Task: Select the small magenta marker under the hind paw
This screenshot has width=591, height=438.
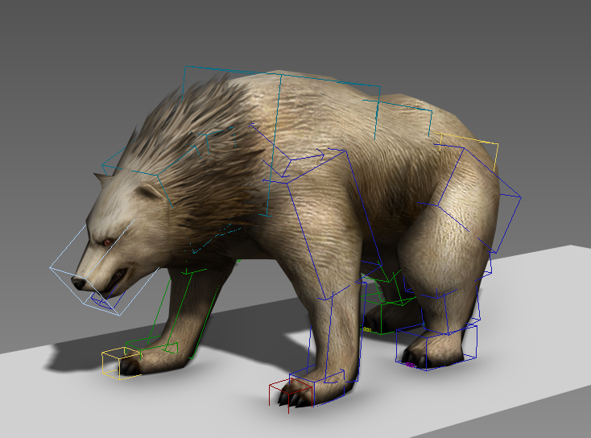Action: (411, 366)
